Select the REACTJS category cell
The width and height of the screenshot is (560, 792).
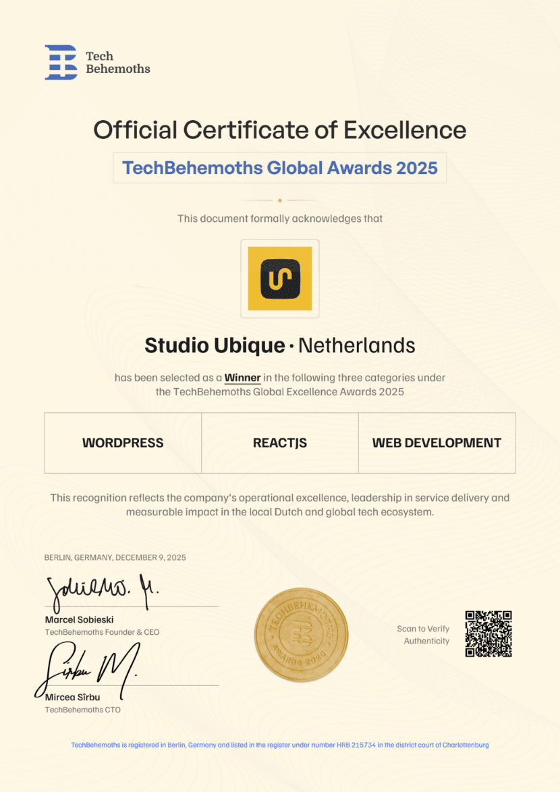coord(280,443)
